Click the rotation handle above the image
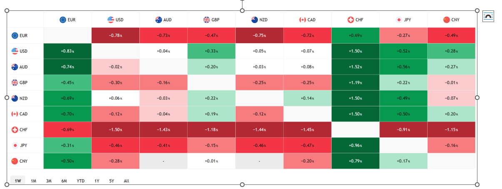The image size is (502, 189). [242, 1]
